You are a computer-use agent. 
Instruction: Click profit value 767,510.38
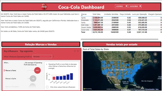143,30
